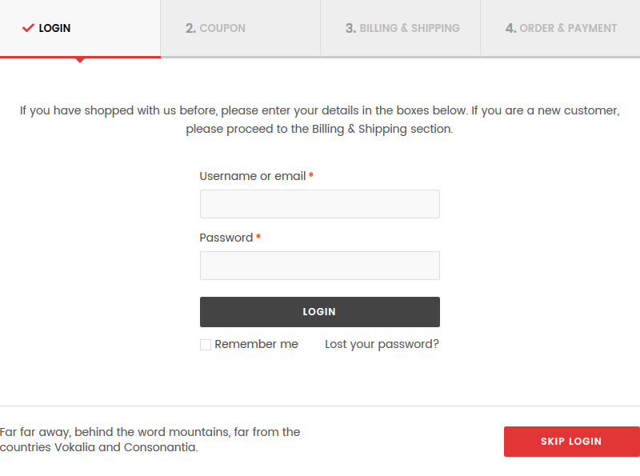Click the active Login tab
Screen dimensions: 640x476
[53, 28]
